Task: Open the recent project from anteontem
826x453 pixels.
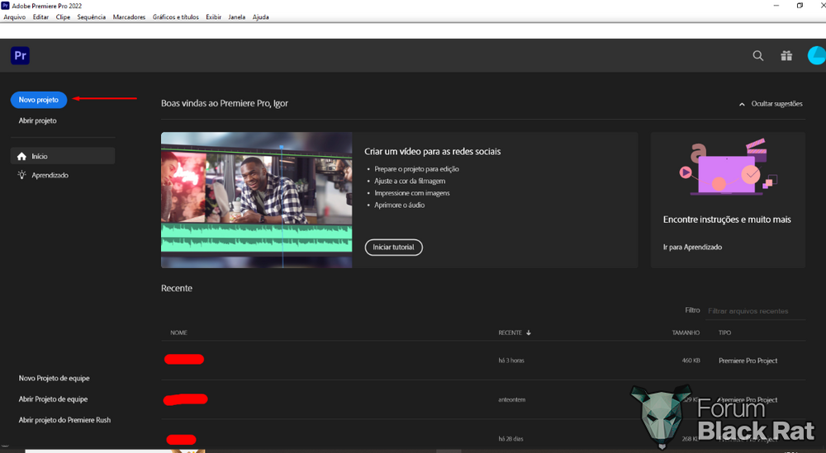Action: click(x=483, y=399)
